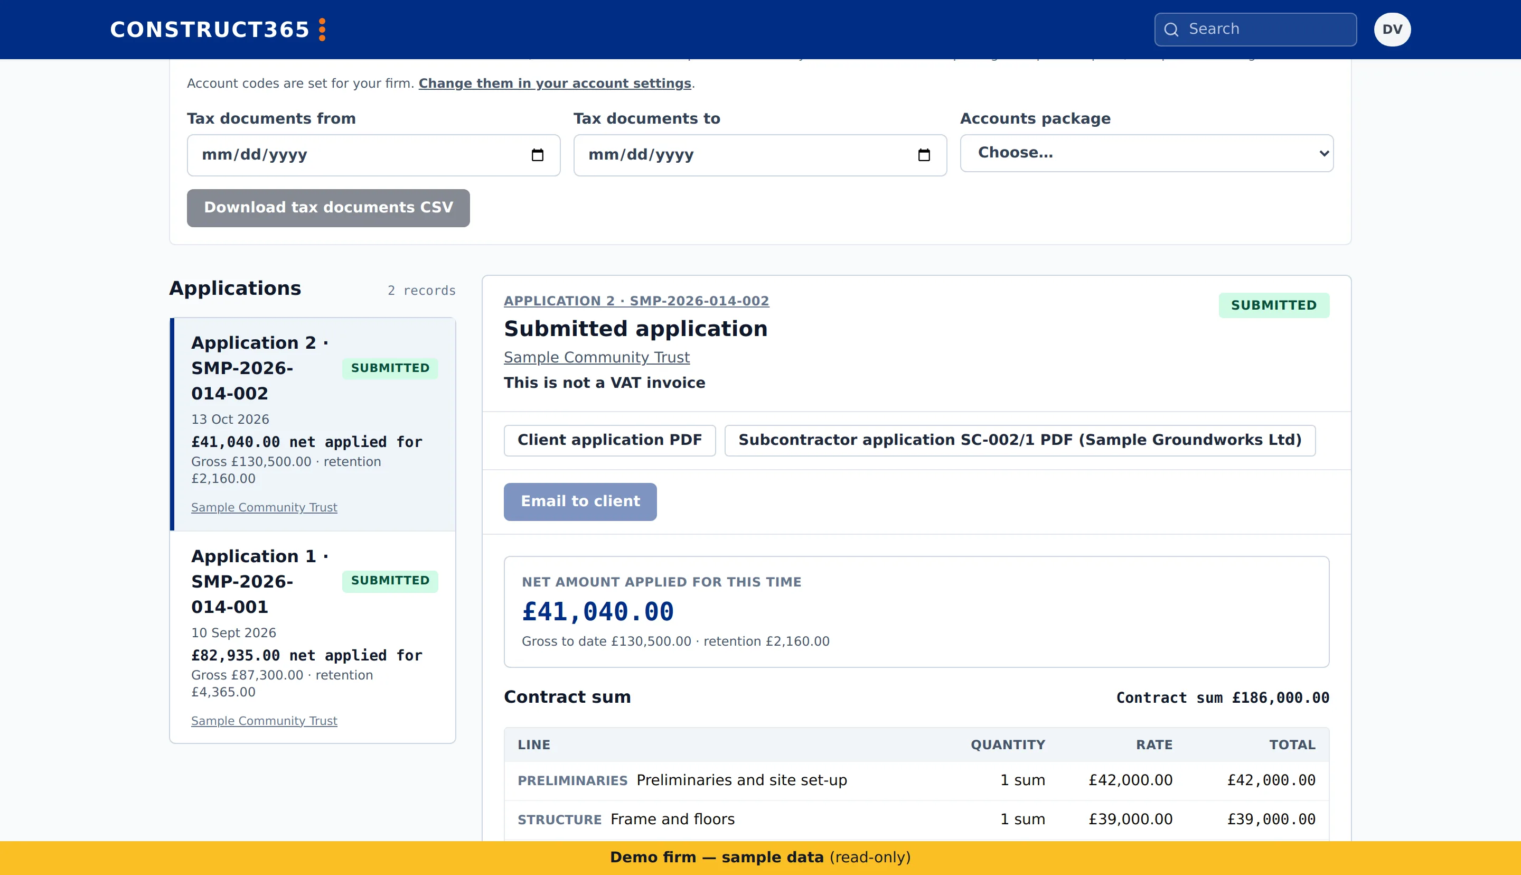Open Sample Community Trust link under Application 1
1521x875 pixels.
(x=264, y=721)
